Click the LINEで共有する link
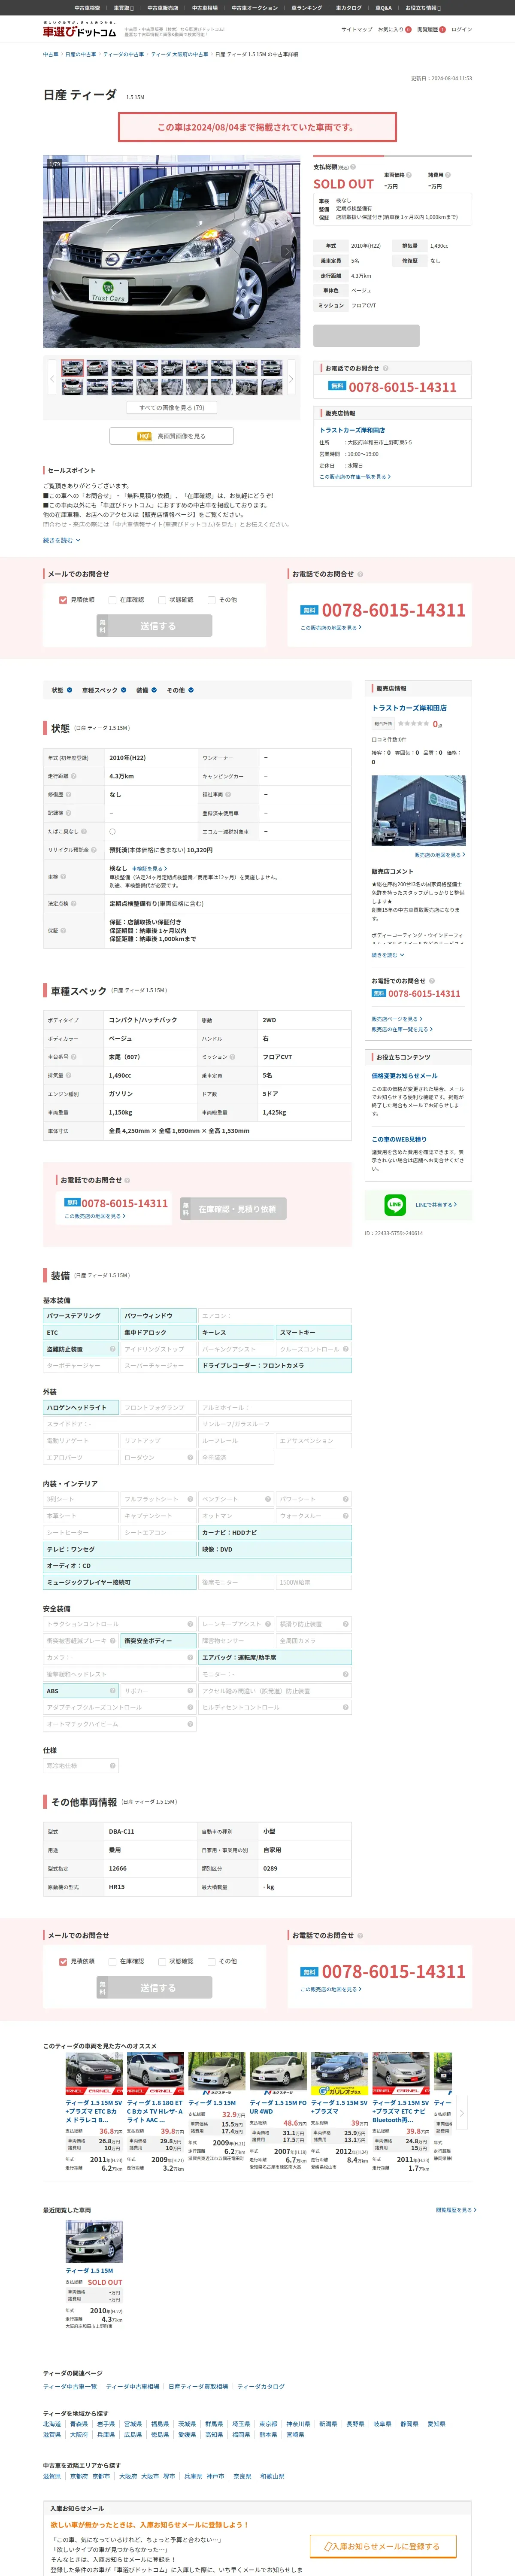The image size is (515, 2576). 436,1205
